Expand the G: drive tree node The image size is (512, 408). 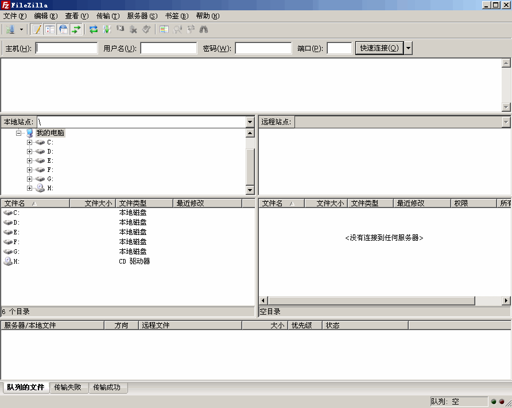29,179
